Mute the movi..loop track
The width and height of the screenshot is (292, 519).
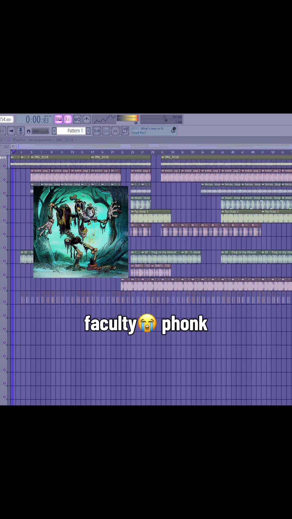tap(4, 207)
